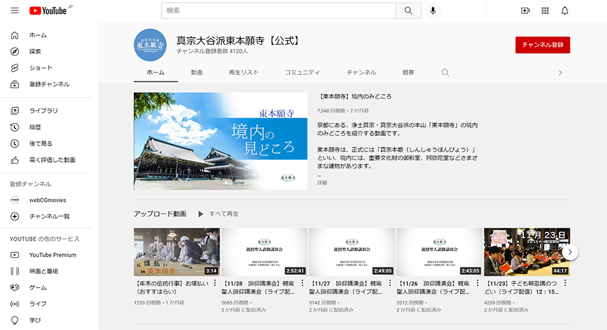Screen dimensions: 607x330
Task: Open the 2:43:05 lecture thumbnail
Action: pos(439,252)
